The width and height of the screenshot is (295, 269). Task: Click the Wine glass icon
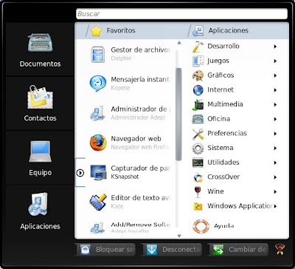coord(198,192)
